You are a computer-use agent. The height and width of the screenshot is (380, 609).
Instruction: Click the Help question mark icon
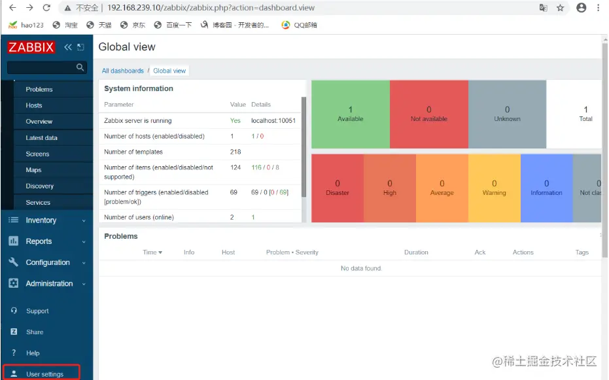click(14, 353)
